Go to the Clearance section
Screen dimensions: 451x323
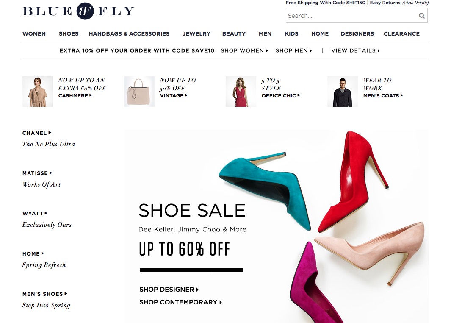pos(401,33)
